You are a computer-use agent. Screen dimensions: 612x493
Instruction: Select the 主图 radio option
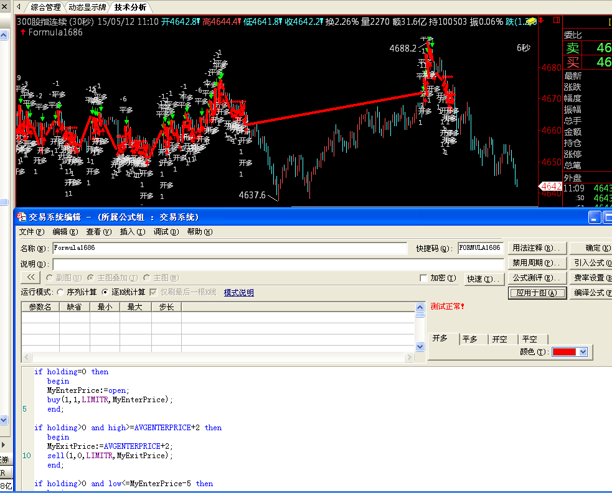point(147,278)
